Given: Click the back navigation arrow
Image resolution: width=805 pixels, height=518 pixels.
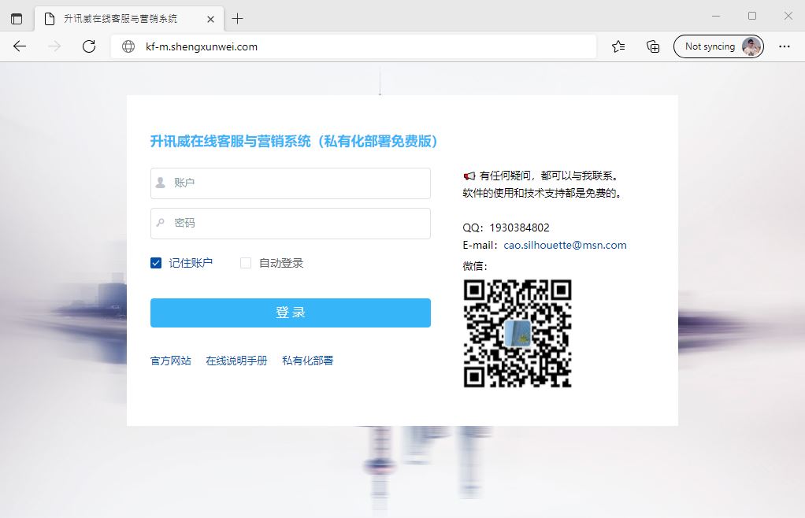Looking at the screenshot, I should tap(19, 46).
